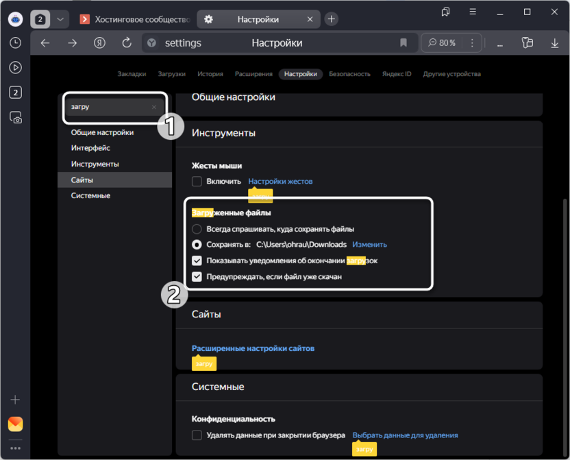This screenshot has width=570, height=460.
Task: Clear the settings search field with X
Action: tap(154, 108)
